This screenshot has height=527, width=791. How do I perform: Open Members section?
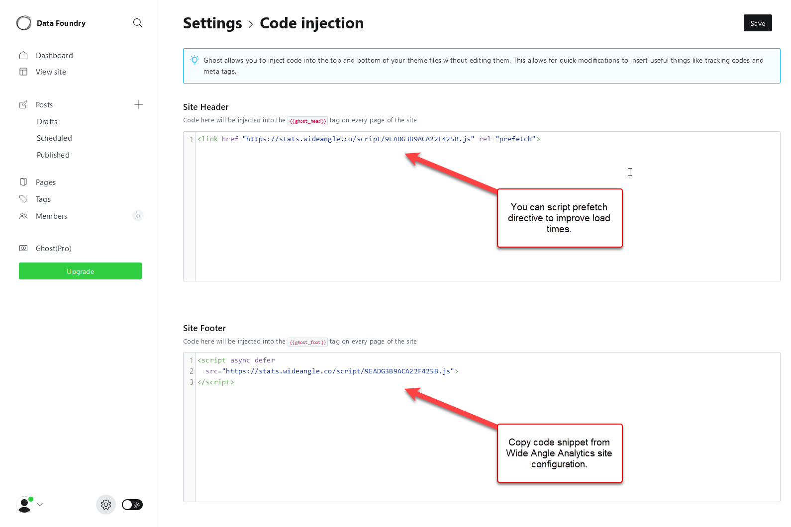pos(51,216)
